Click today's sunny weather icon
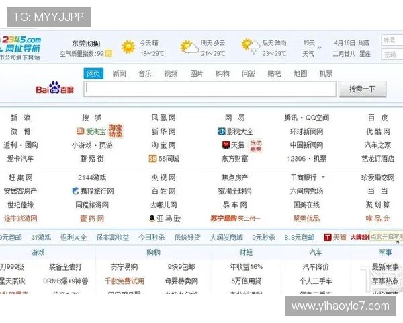 (128, 47)
